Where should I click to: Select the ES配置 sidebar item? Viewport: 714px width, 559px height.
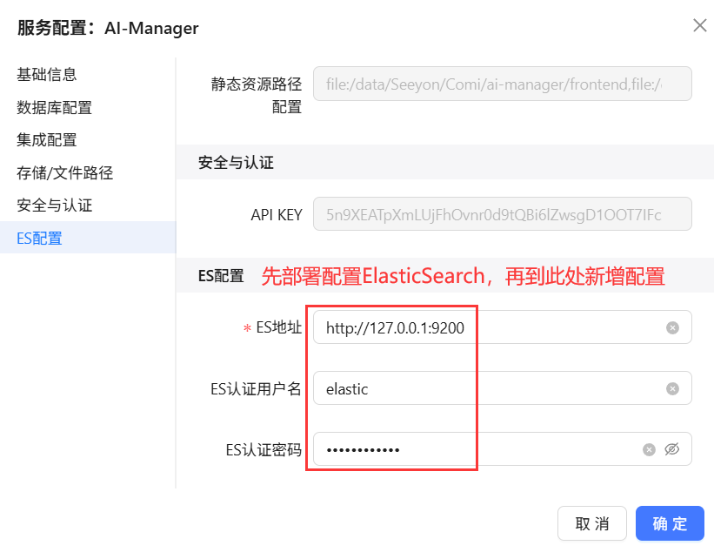(x=88, y=238)
